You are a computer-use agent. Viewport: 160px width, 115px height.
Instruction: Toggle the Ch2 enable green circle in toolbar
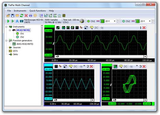pos(124,21)
